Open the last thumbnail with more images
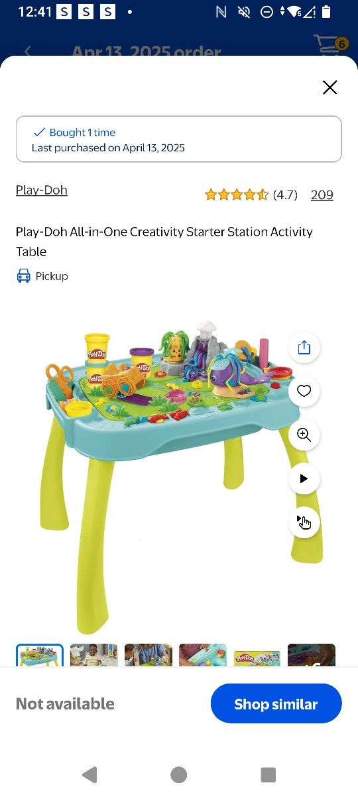 click(312, 656)
